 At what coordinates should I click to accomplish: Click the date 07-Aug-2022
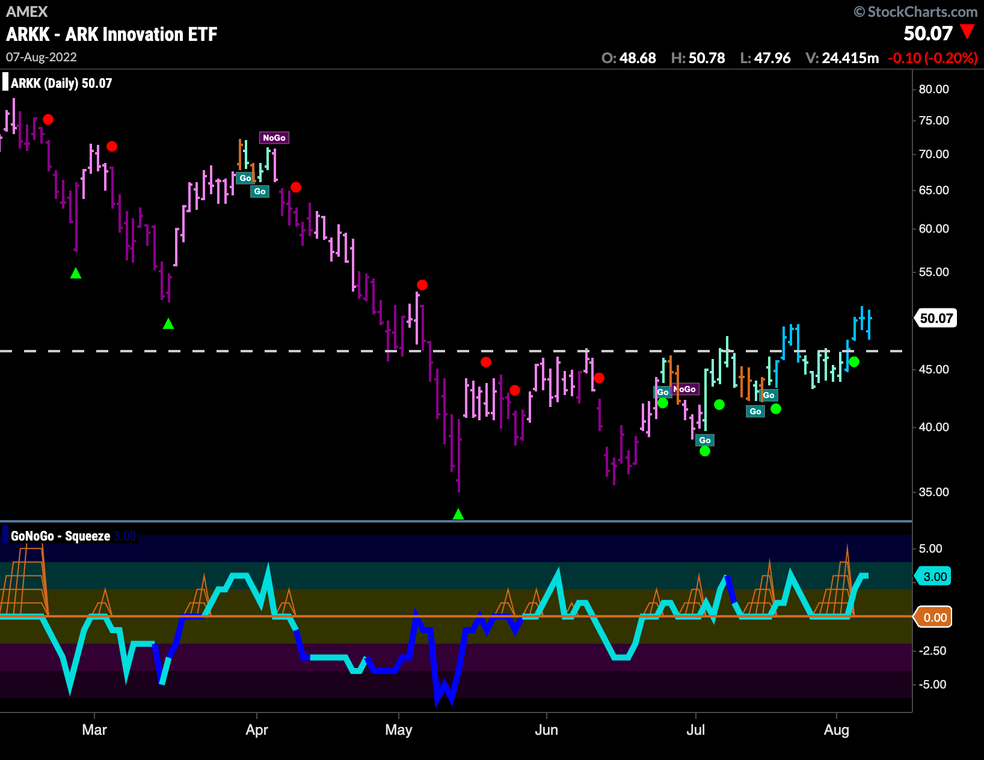coord(42,57)
